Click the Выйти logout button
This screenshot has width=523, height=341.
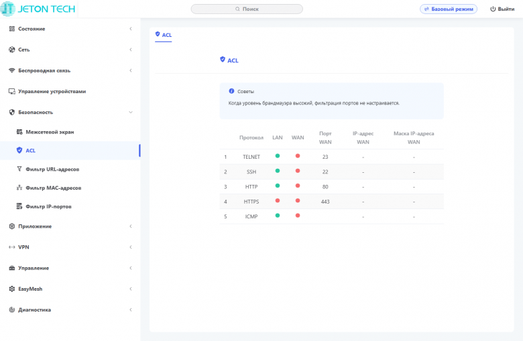[x=502, y=9]
